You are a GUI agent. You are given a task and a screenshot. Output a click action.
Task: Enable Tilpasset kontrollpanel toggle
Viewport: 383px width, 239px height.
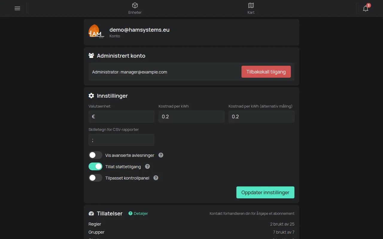tap(95, 178)
